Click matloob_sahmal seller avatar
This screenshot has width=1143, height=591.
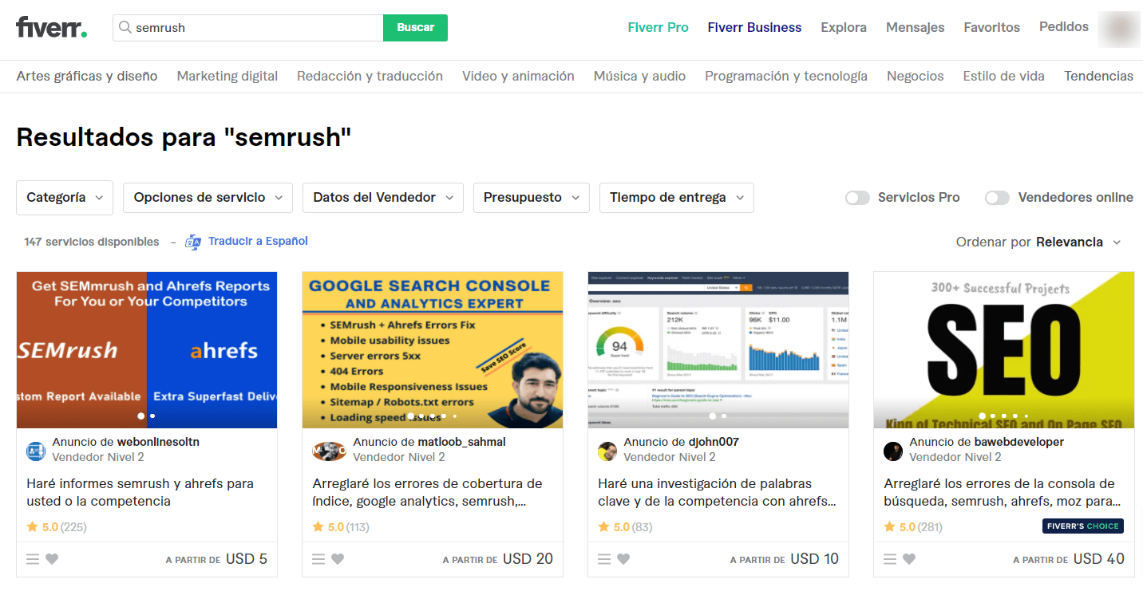coord(329,451)
